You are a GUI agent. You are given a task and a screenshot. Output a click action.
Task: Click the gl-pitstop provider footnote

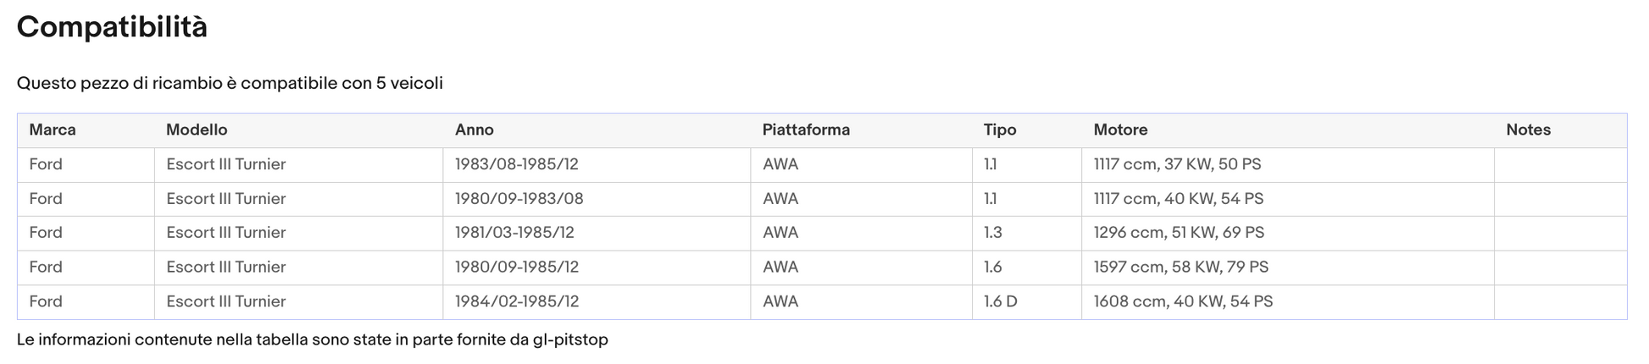313,339
